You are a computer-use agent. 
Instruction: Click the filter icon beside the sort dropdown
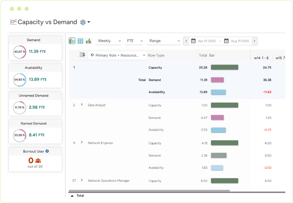pyautogui.click(x=82, y=54)
